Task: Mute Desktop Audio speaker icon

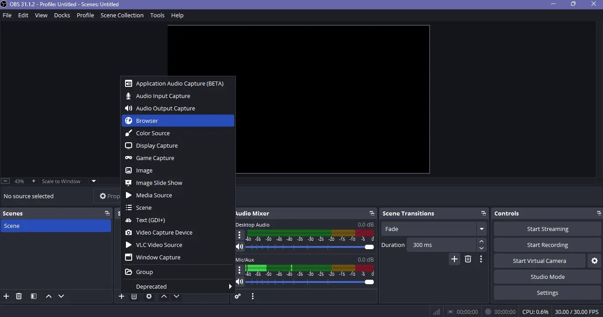Action: [239, 247]
